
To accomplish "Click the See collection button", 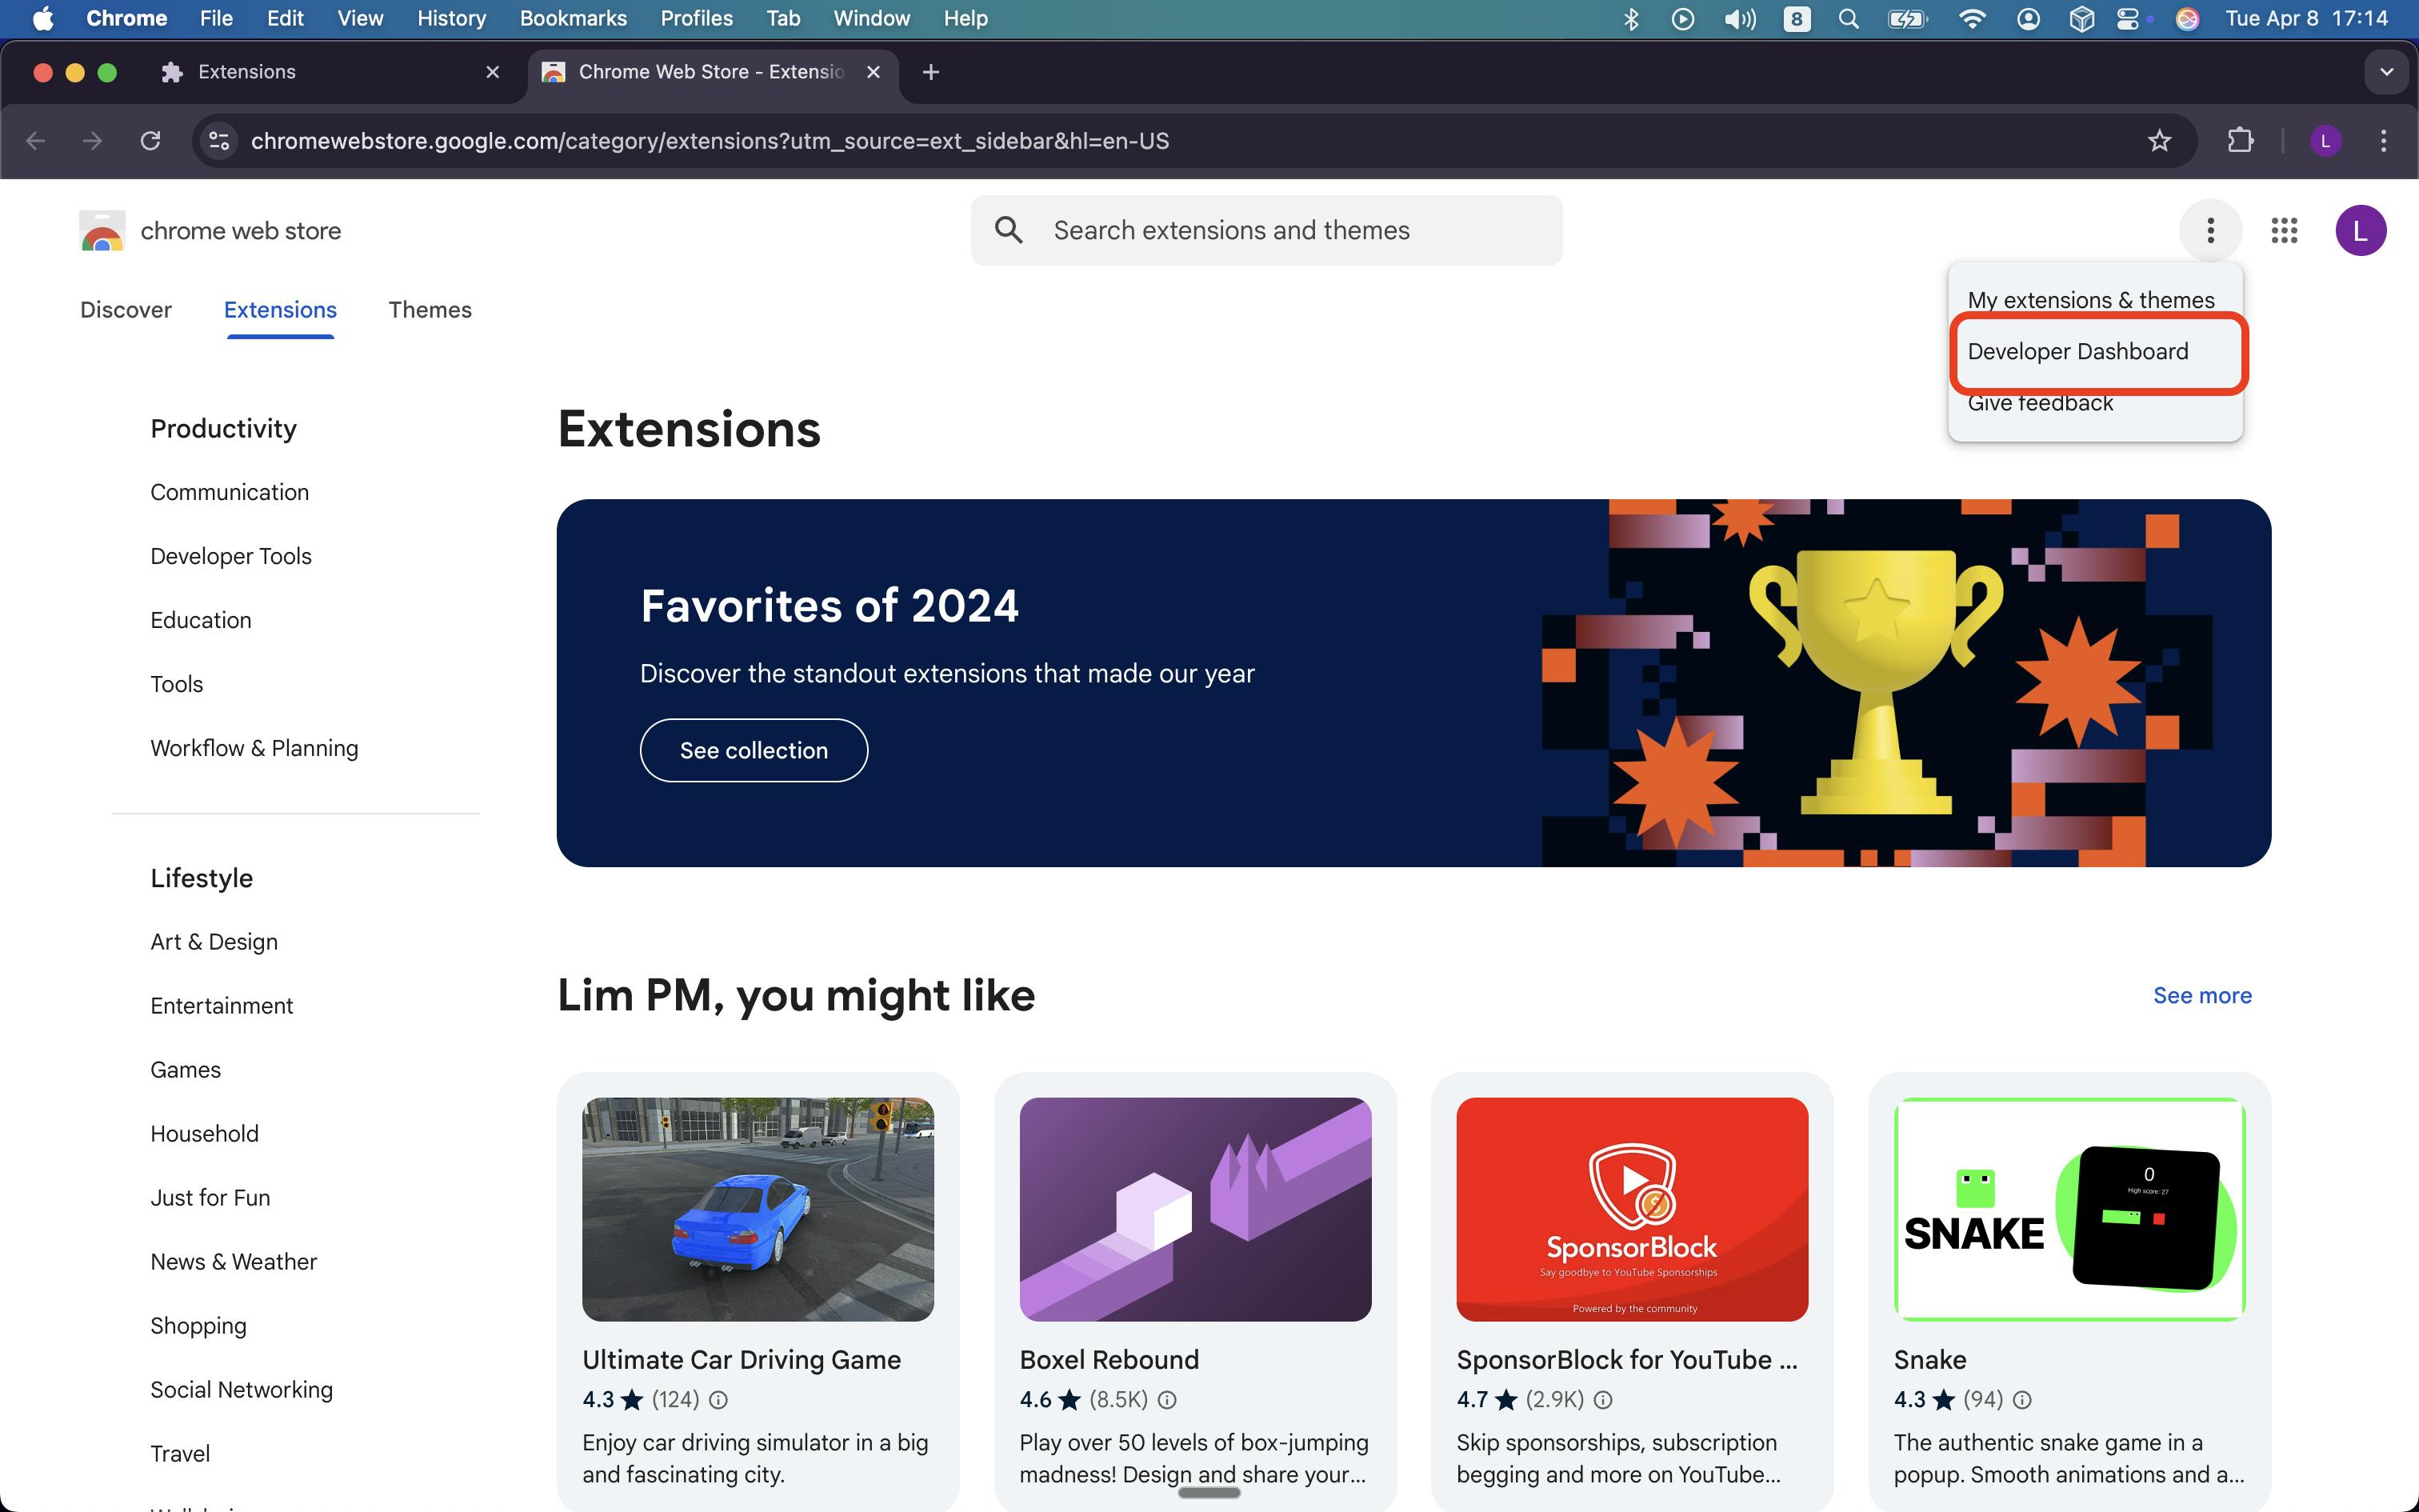I will (x=754, y=751).
